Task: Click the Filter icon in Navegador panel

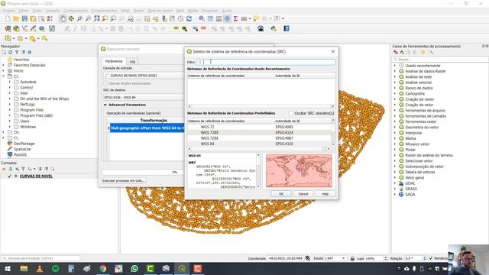Action: click(x=17, y=53)
